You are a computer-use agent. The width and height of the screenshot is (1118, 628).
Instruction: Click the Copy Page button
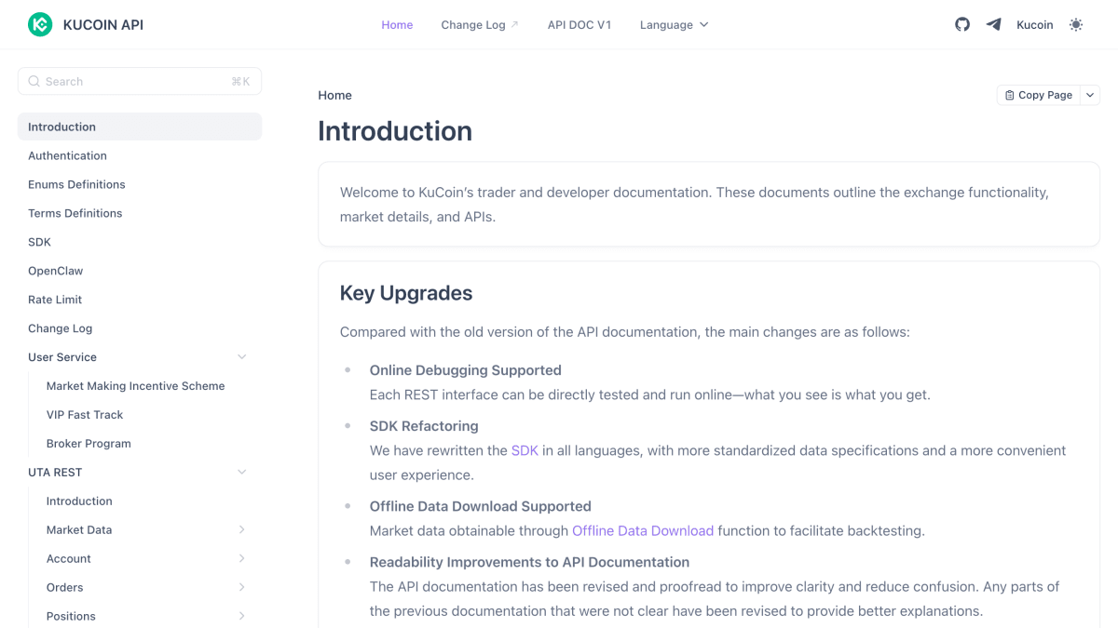[1039, 95]
